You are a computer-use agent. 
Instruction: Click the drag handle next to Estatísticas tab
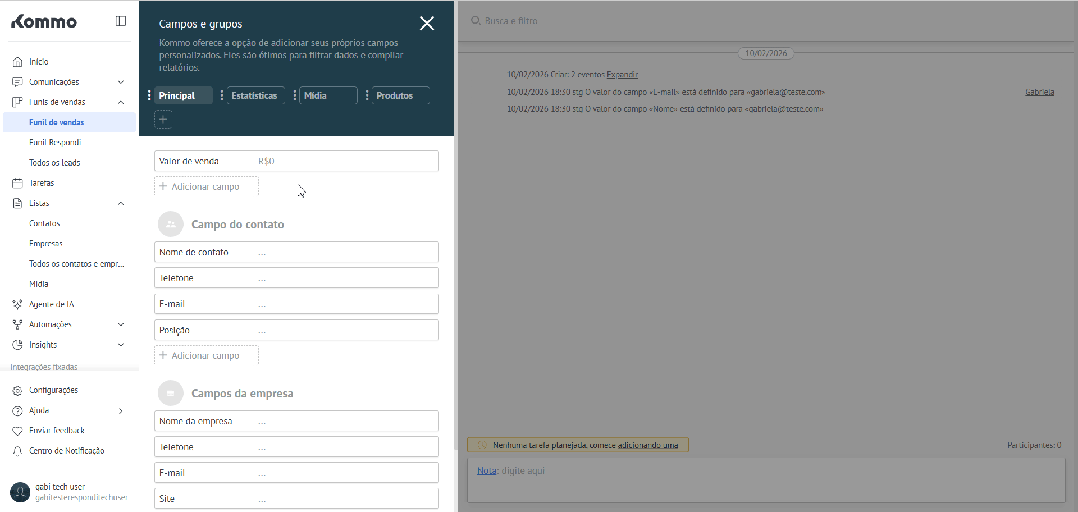click(222, 95)
